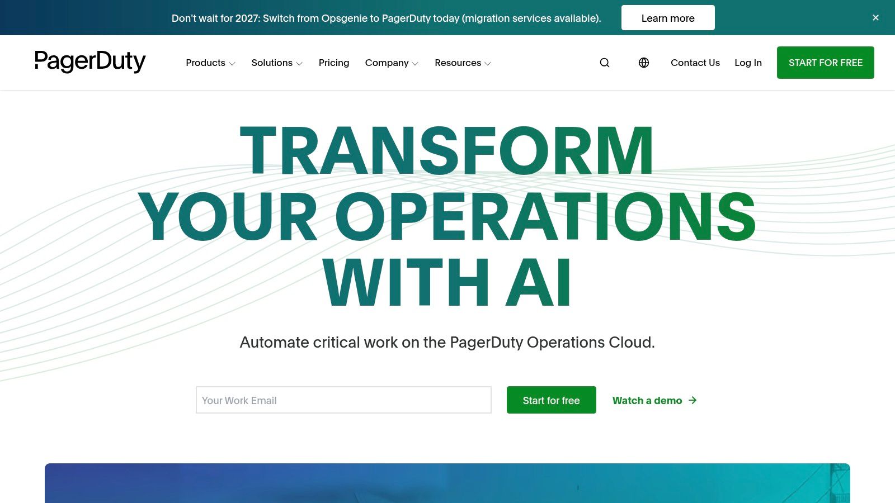Click the subheading about PagerDuty Operations Cloud
Screen dimensions: 895x503
tap(447, 342)
